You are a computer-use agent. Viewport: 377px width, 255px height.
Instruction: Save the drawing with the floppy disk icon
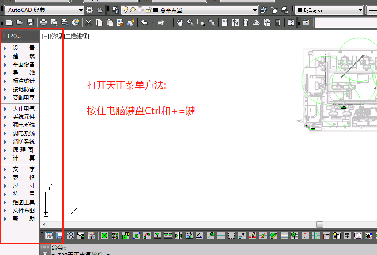pos(30,22)
